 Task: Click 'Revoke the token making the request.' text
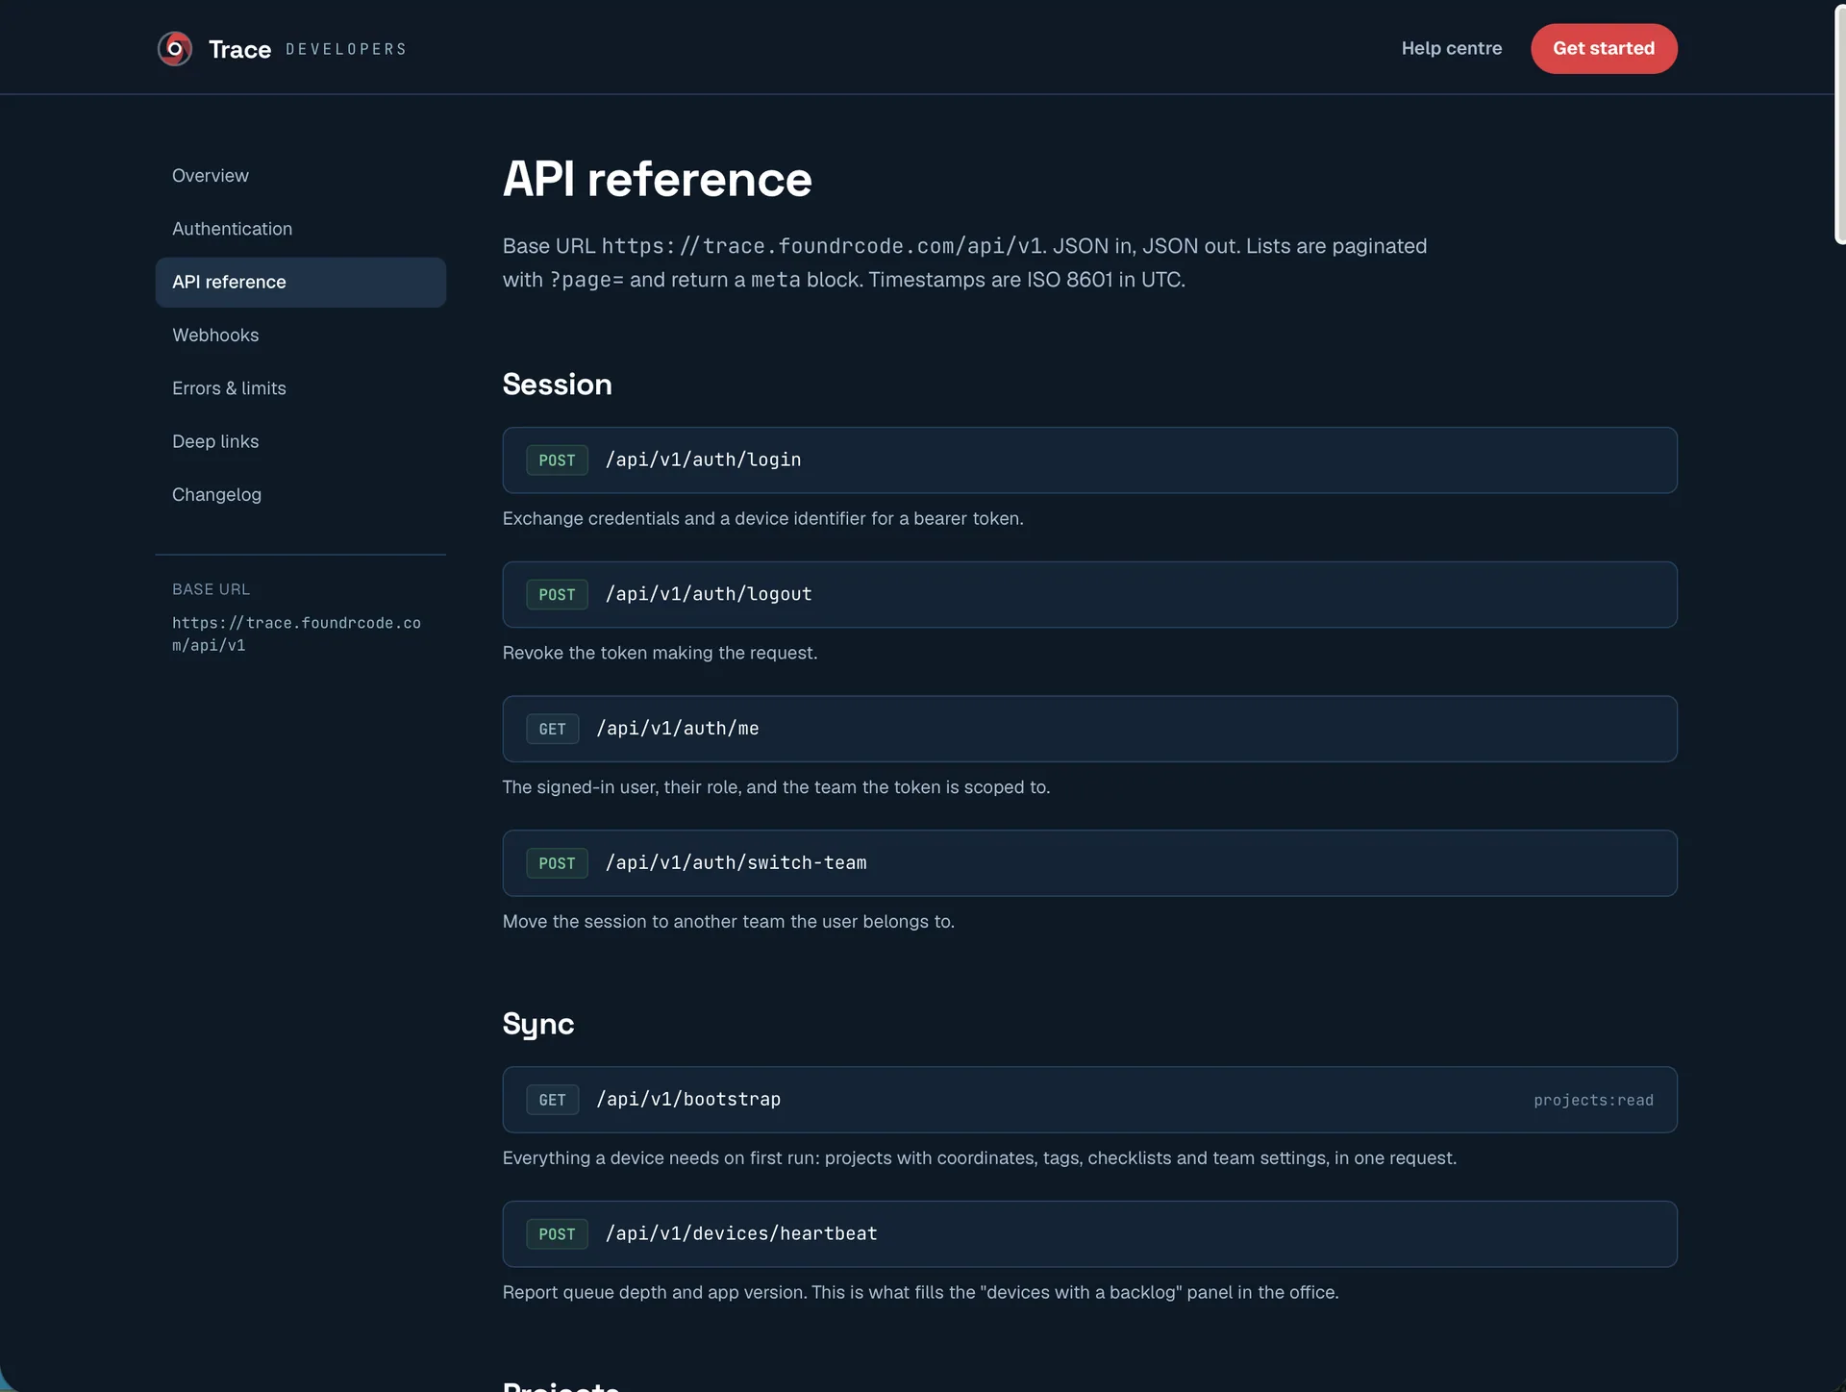pyautogui.click(x=660, y=653)
